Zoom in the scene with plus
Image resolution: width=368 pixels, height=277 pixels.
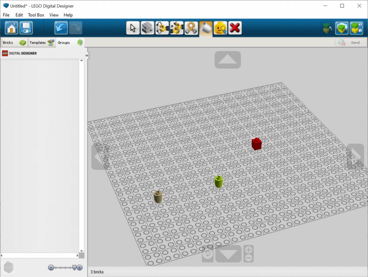pyautogui.click(x=249, y=250)
